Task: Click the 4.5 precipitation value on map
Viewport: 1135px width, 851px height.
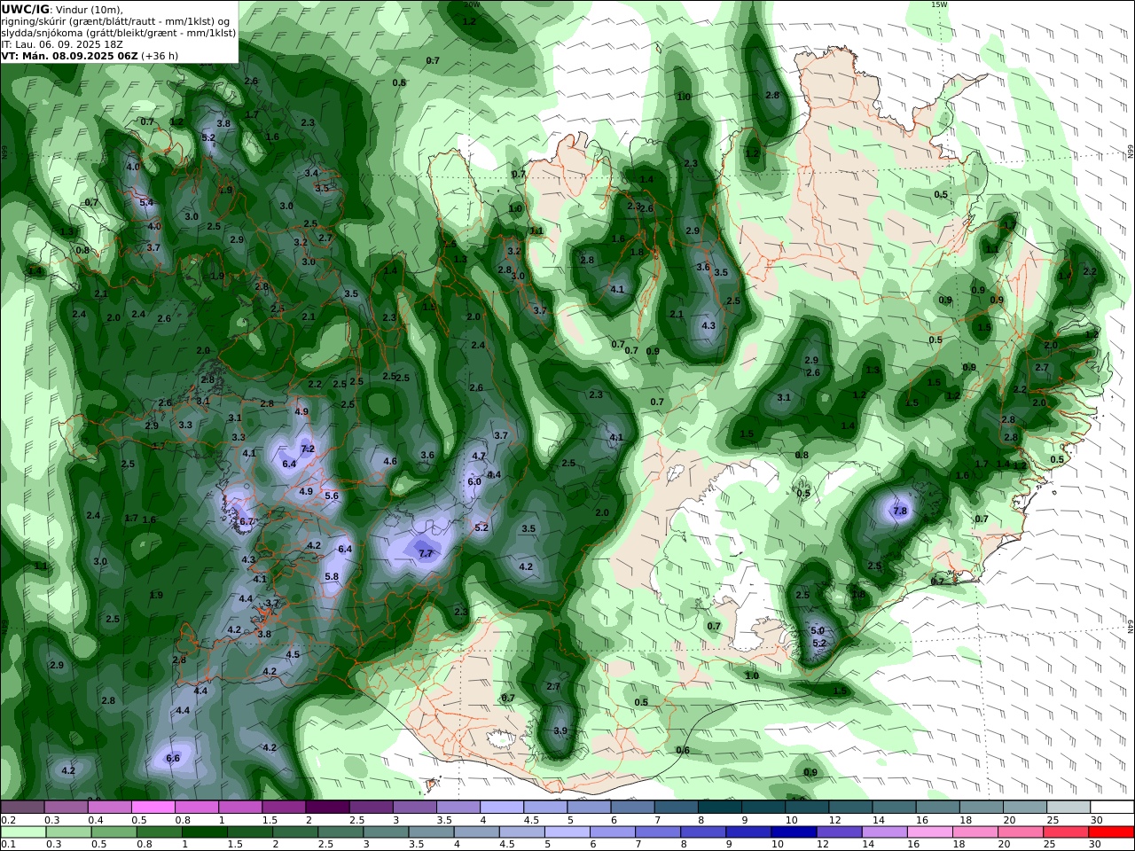Action: (x=293, y=654)
